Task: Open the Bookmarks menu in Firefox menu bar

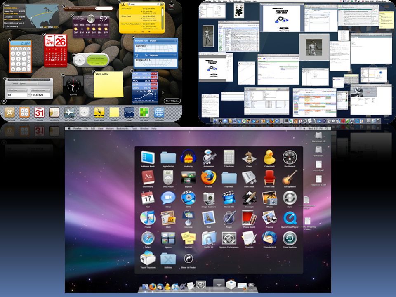Action: [123, 129]
